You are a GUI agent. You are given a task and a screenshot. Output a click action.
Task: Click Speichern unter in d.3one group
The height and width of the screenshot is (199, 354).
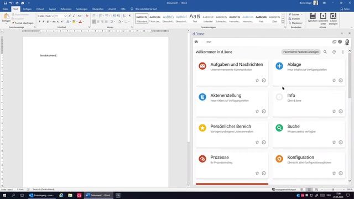[x=323, y=18]
